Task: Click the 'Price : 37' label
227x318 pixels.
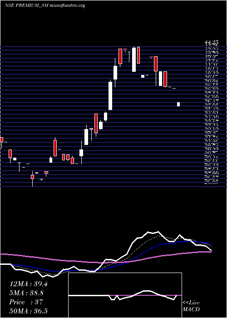Action: tap(26, 302)
